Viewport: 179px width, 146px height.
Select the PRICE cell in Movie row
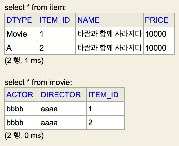pyautogui.click(x=159, y=34)
